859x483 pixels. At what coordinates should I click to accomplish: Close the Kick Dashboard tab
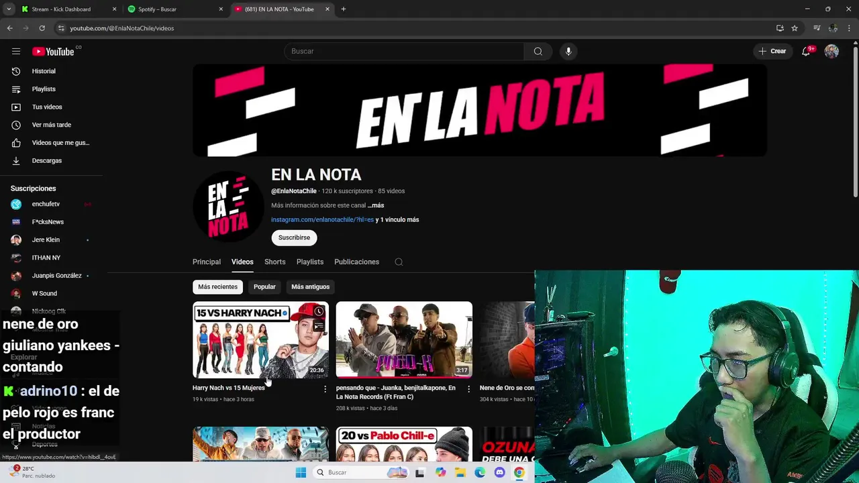pos(114,9)
